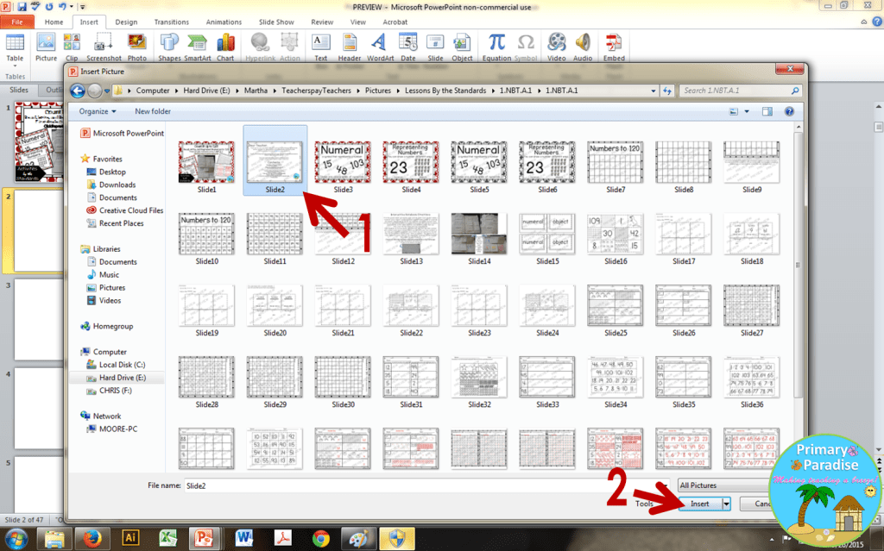Click the Windows Start button

(16, 539)
